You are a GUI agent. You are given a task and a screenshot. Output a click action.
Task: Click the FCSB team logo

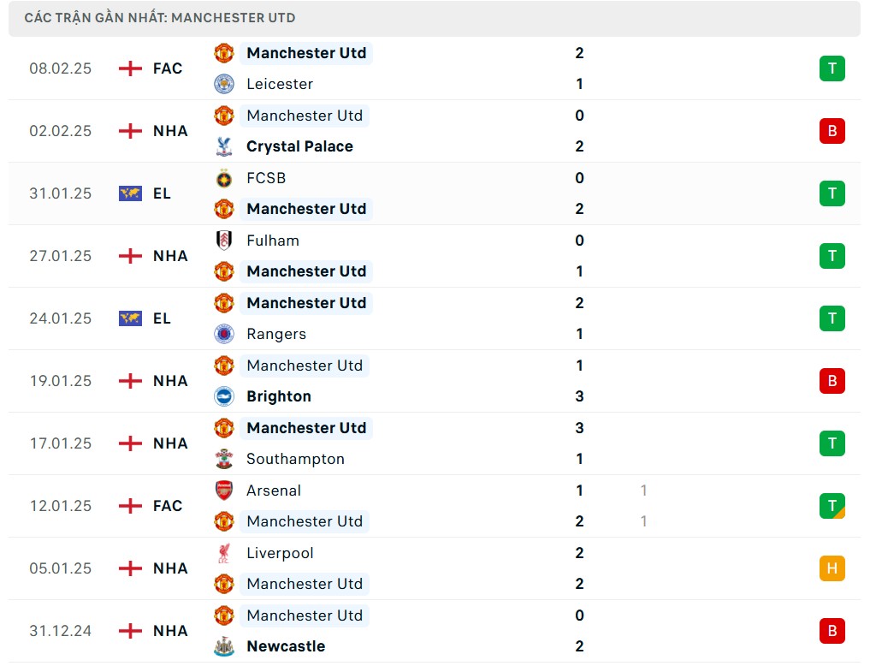(x=224, y=178)
